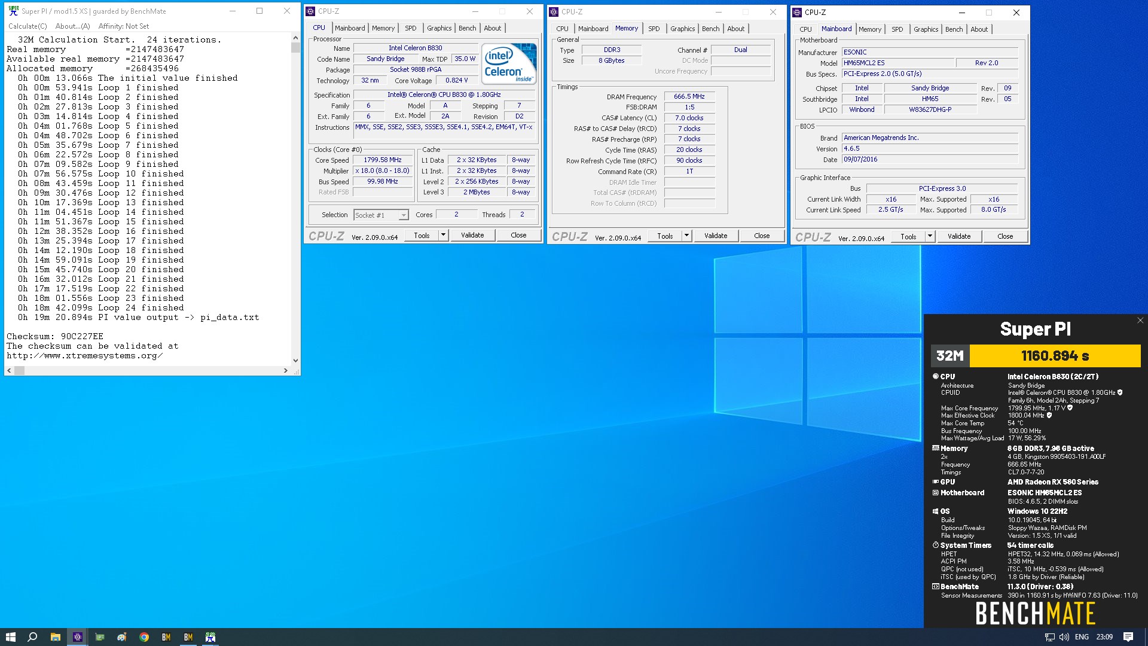Click the Intel Celeron inside logo

tap(509, 63)
